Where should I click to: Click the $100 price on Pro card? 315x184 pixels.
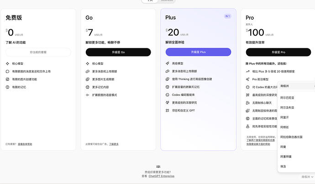255,32
